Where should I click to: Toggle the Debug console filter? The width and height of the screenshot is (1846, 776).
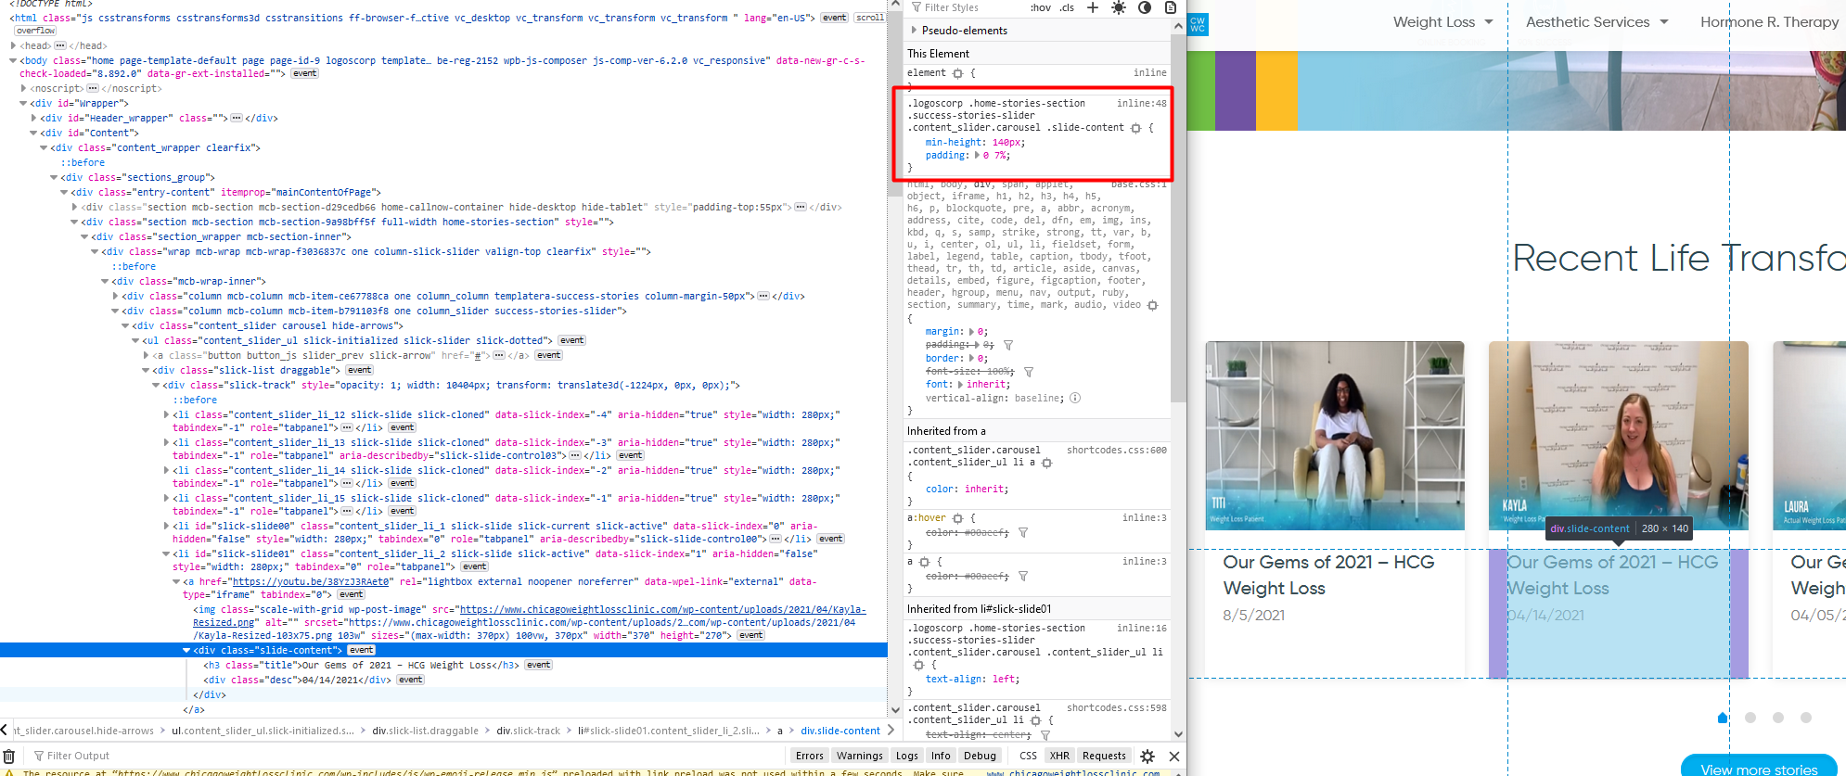980,756
